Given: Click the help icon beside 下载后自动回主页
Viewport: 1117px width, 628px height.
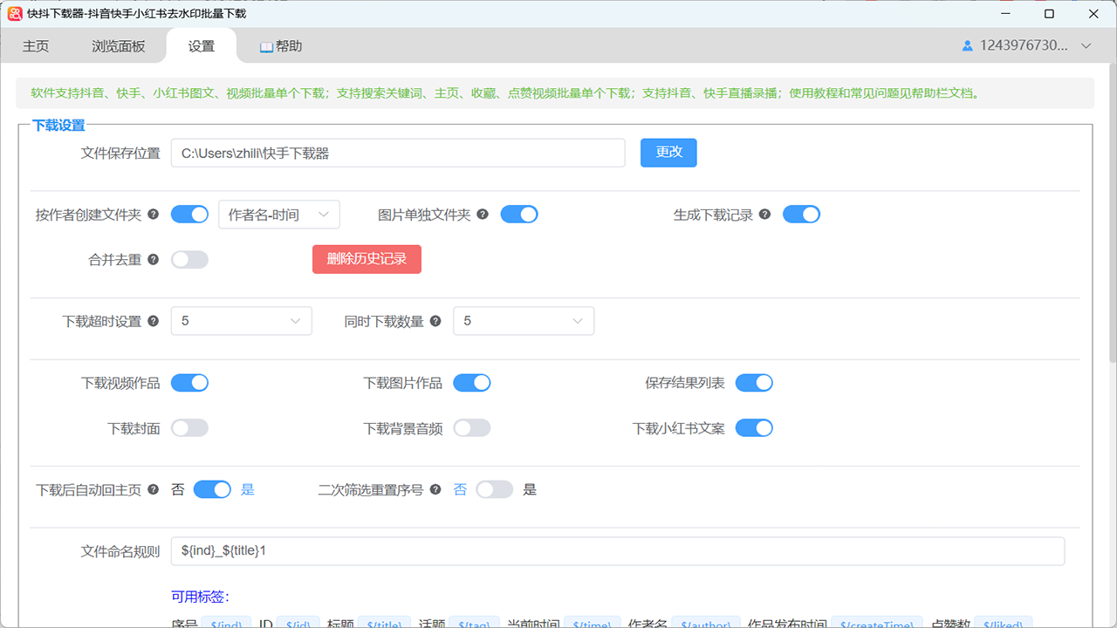Looking at the screenshot, I should pos(153,489).
